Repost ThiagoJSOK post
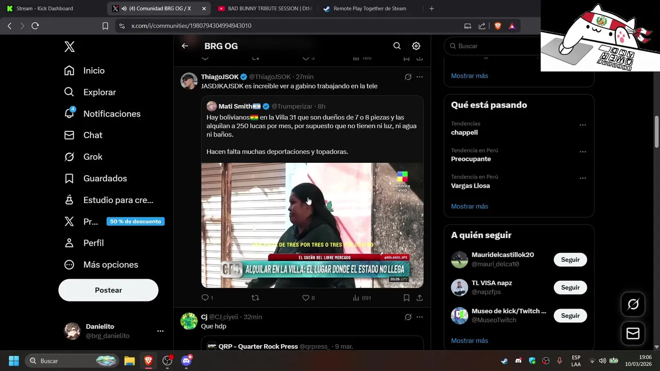 [255, 298]
